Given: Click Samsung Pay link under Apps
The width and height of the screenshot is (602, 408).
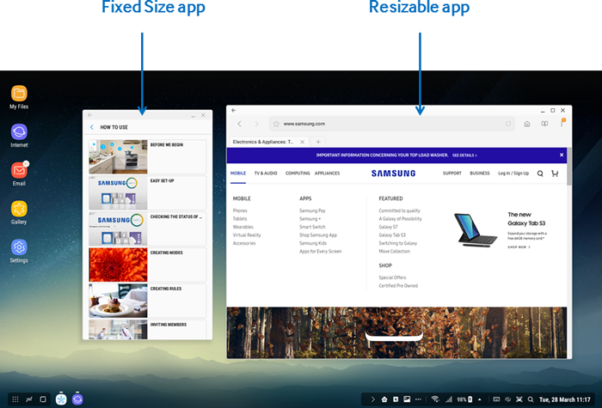Looking at the screenshot, I should click(x=312, y=210).
